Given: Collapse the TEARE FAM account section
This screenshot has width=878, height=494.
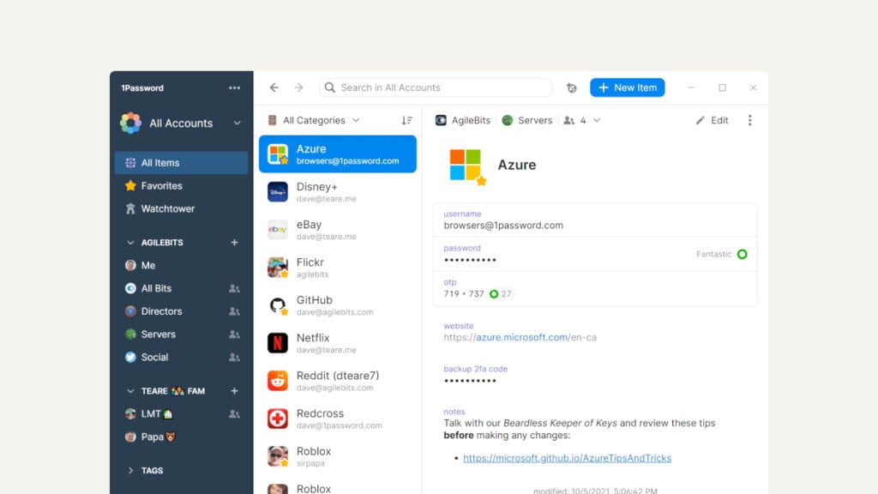Looking at the screenshot, I should click(130, 391).
